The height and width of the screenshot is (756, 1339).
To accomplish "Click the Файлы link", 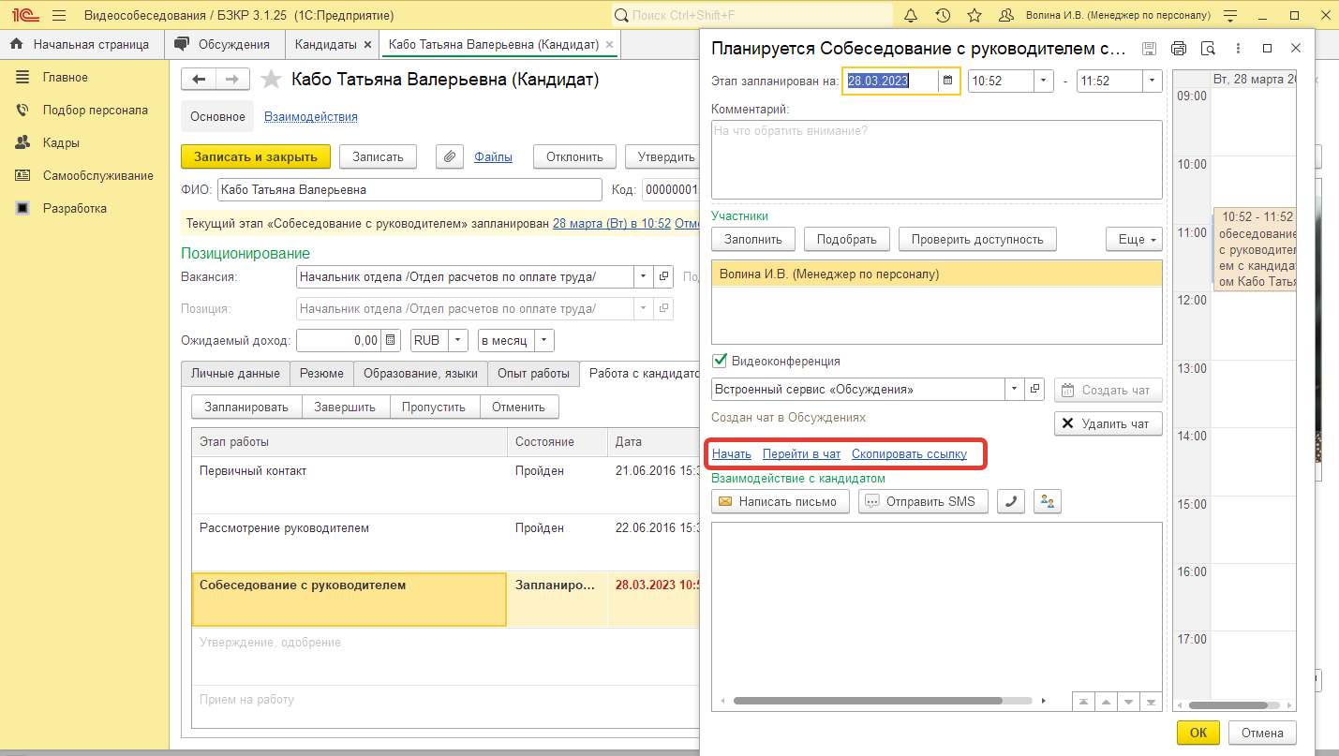I will [x=493, y=156].
